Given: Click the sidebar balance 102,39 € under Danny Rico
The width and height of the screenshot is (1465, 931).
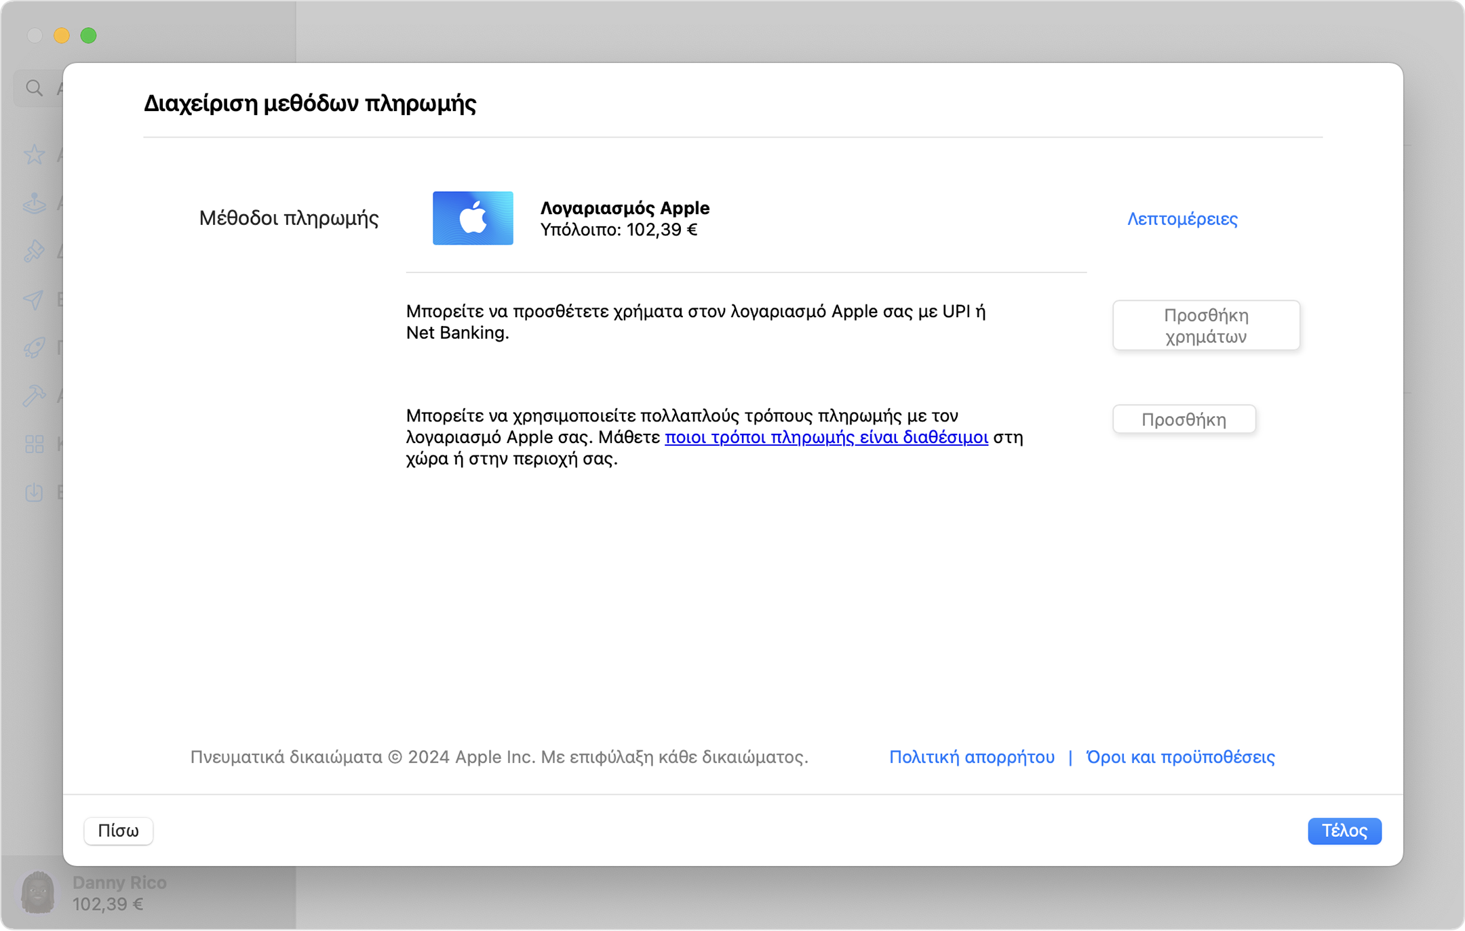Looking at the screenshot, I should point(108,905).
